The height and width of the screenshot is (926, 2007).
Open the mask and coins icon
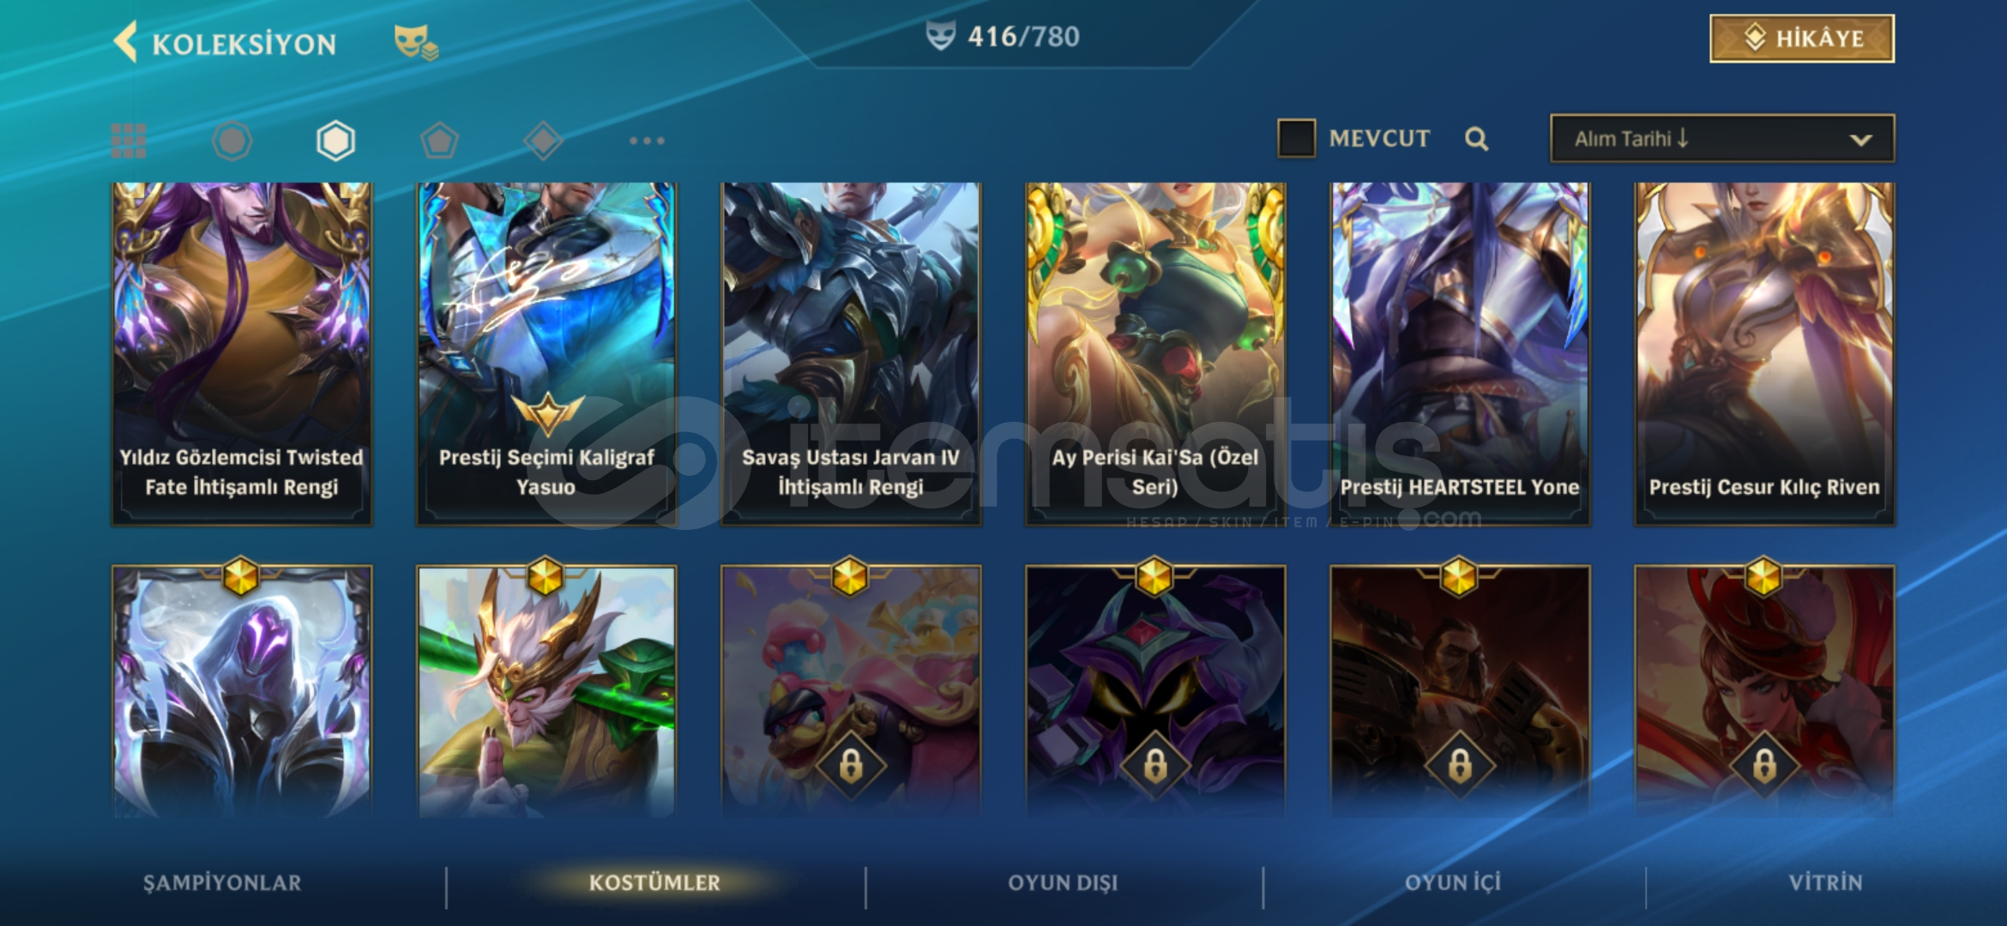pyautogui.click(x=416, y=42)
